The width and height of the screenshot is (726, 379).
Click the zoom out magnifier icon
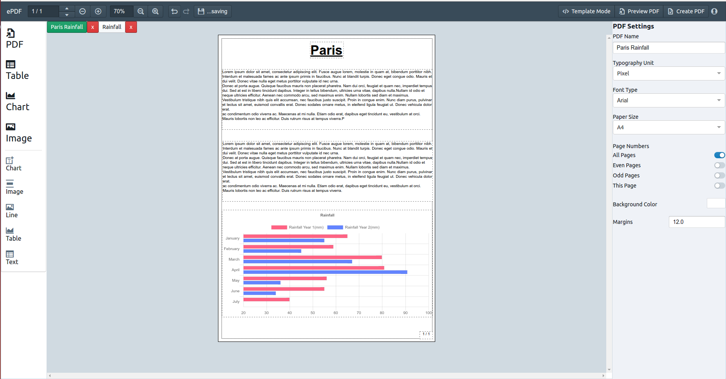[x=141, y=11]
